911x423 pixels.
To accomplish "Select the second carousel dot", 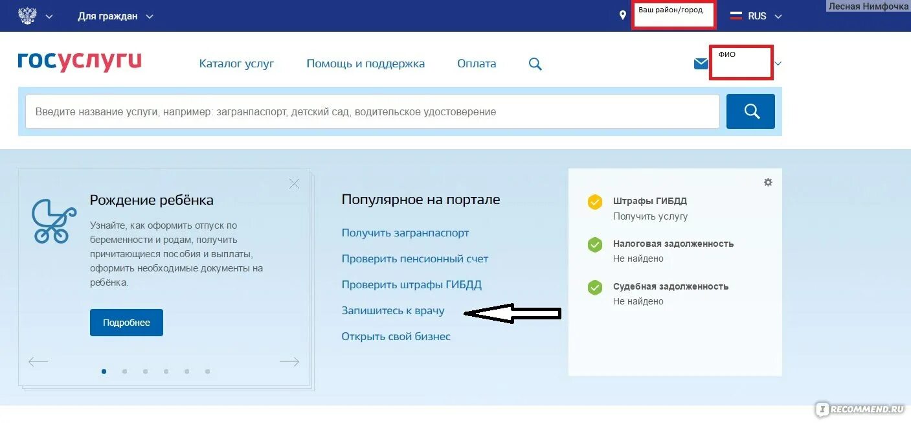I will point(124,371).
